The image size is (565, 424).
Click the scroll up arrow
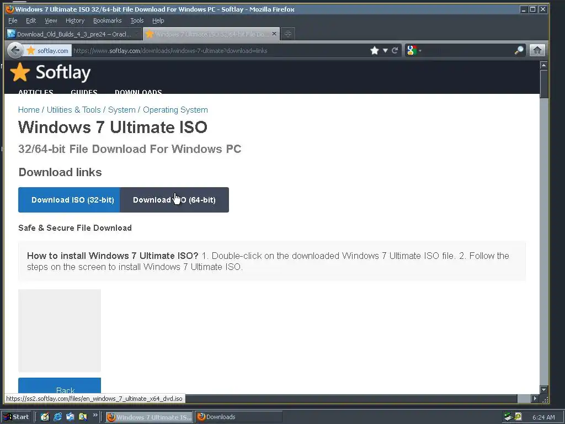click(x=543, y=65)
